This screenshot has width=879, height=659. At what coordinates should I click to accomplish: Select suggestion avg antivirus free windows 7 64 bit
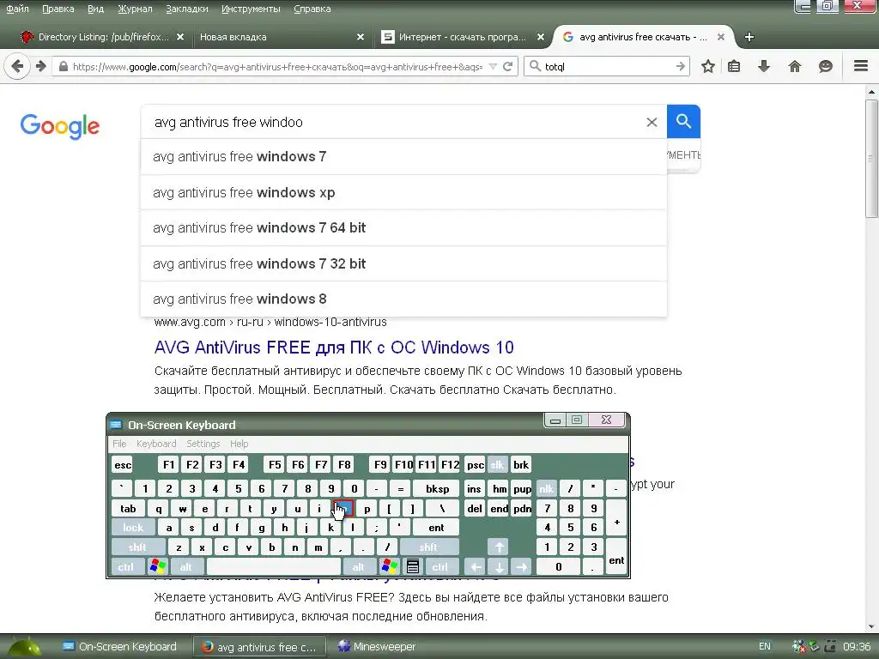403,228
